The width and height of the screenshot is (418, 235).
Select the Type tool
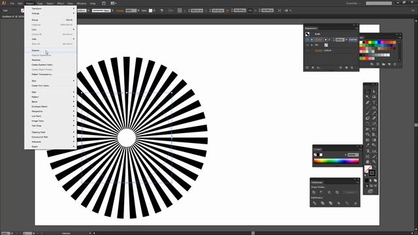tap(374, 102)
